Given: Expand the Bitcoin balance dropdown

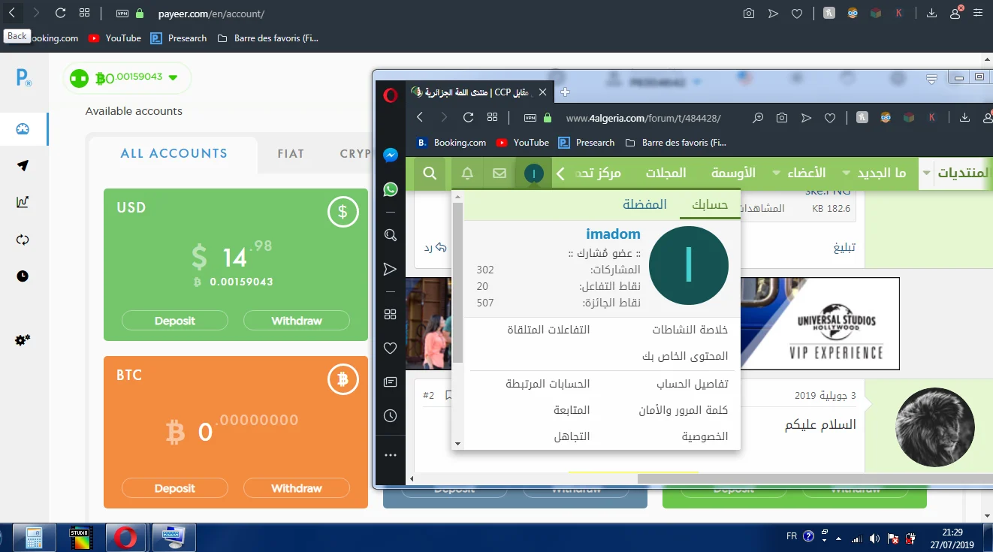Looking at the screenshot, I should (x=173, y=77).
